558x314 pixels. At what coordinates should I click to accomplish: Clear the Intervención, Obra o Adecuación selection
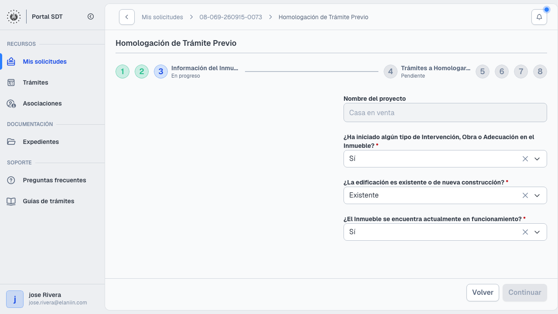525,159
